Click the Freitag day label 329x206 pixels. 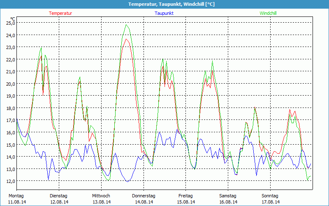[186, 196]
